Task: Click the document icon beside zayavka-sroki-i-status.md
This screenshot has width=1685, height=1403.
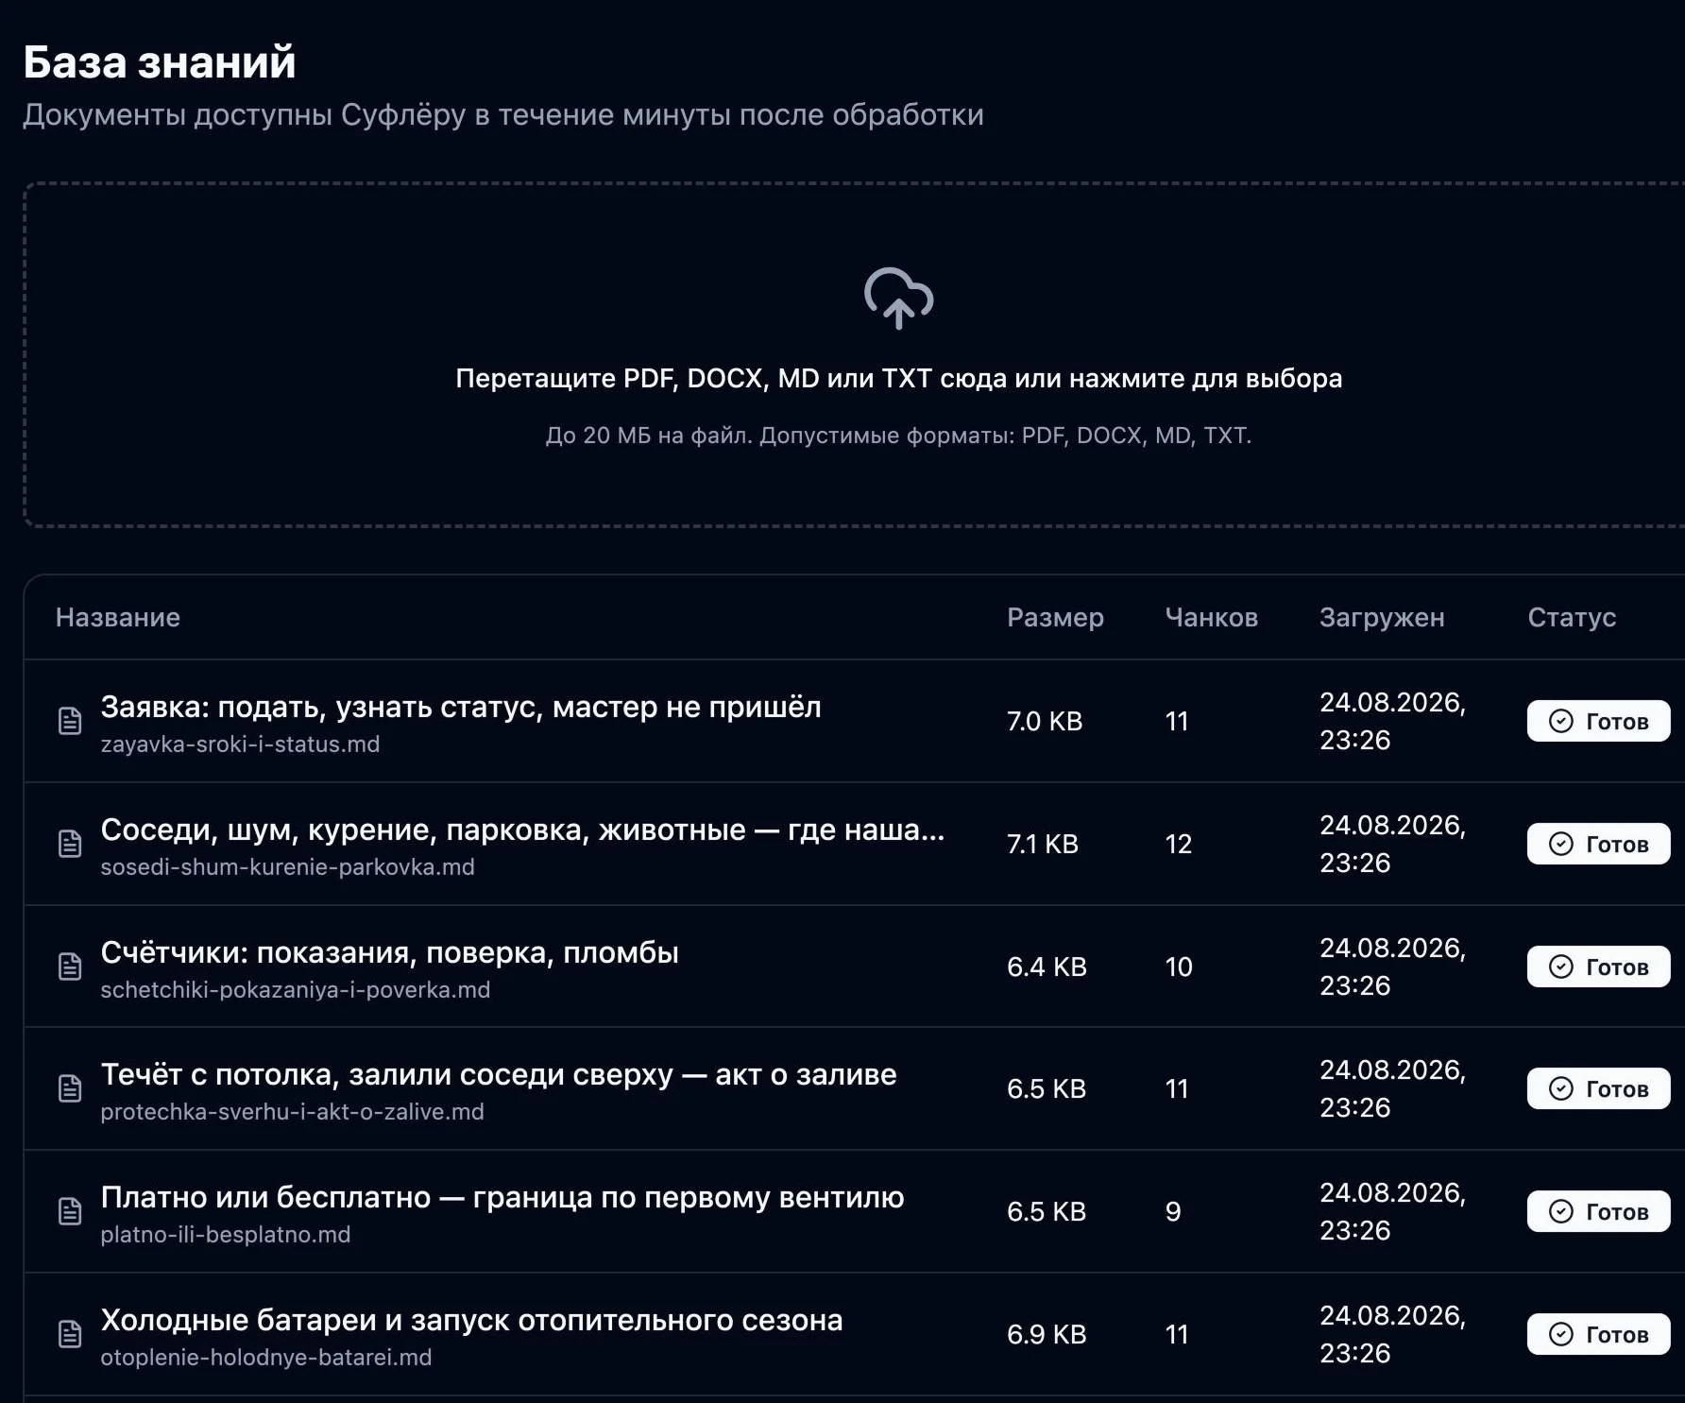Action: (70, 721)
